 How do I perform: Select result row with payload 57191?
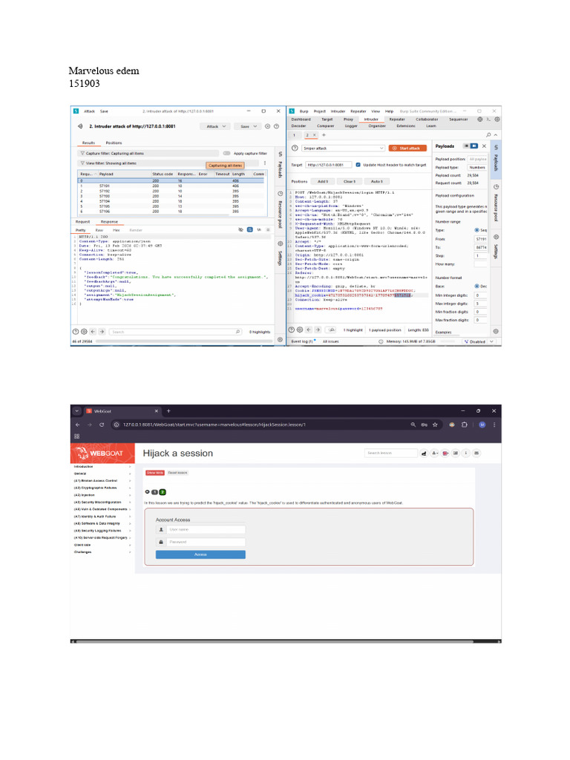pyautogui.click(x=171, y=186)
